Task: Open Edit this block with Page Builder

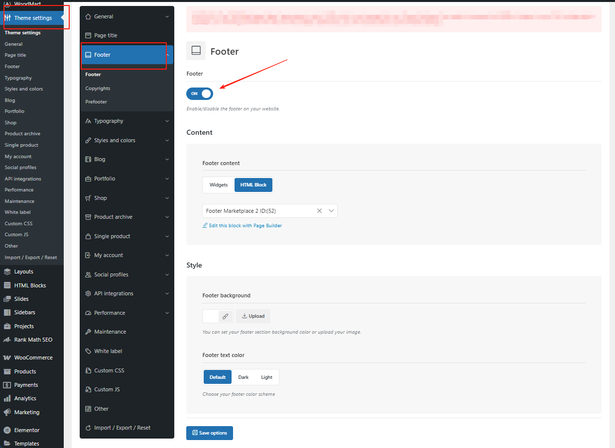Action: pos(245,226)
